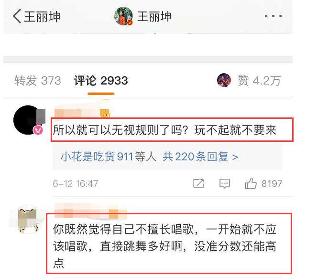Open the comment starting 你既然觉得自己不擅长唱歌
317x278 pixels.
pyautogui.click(x=164, y=246)
